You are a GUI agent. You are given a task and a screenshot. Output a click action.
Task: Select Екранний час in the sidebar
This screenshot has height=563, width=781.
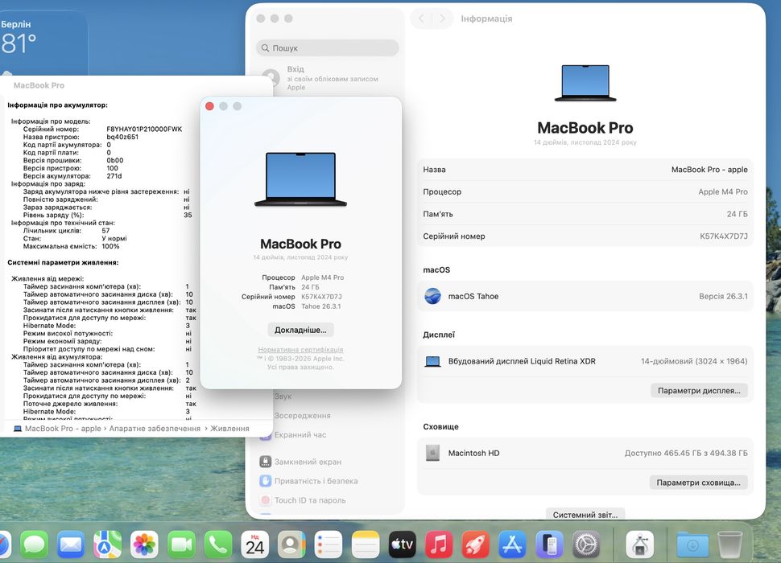(300, 434)
